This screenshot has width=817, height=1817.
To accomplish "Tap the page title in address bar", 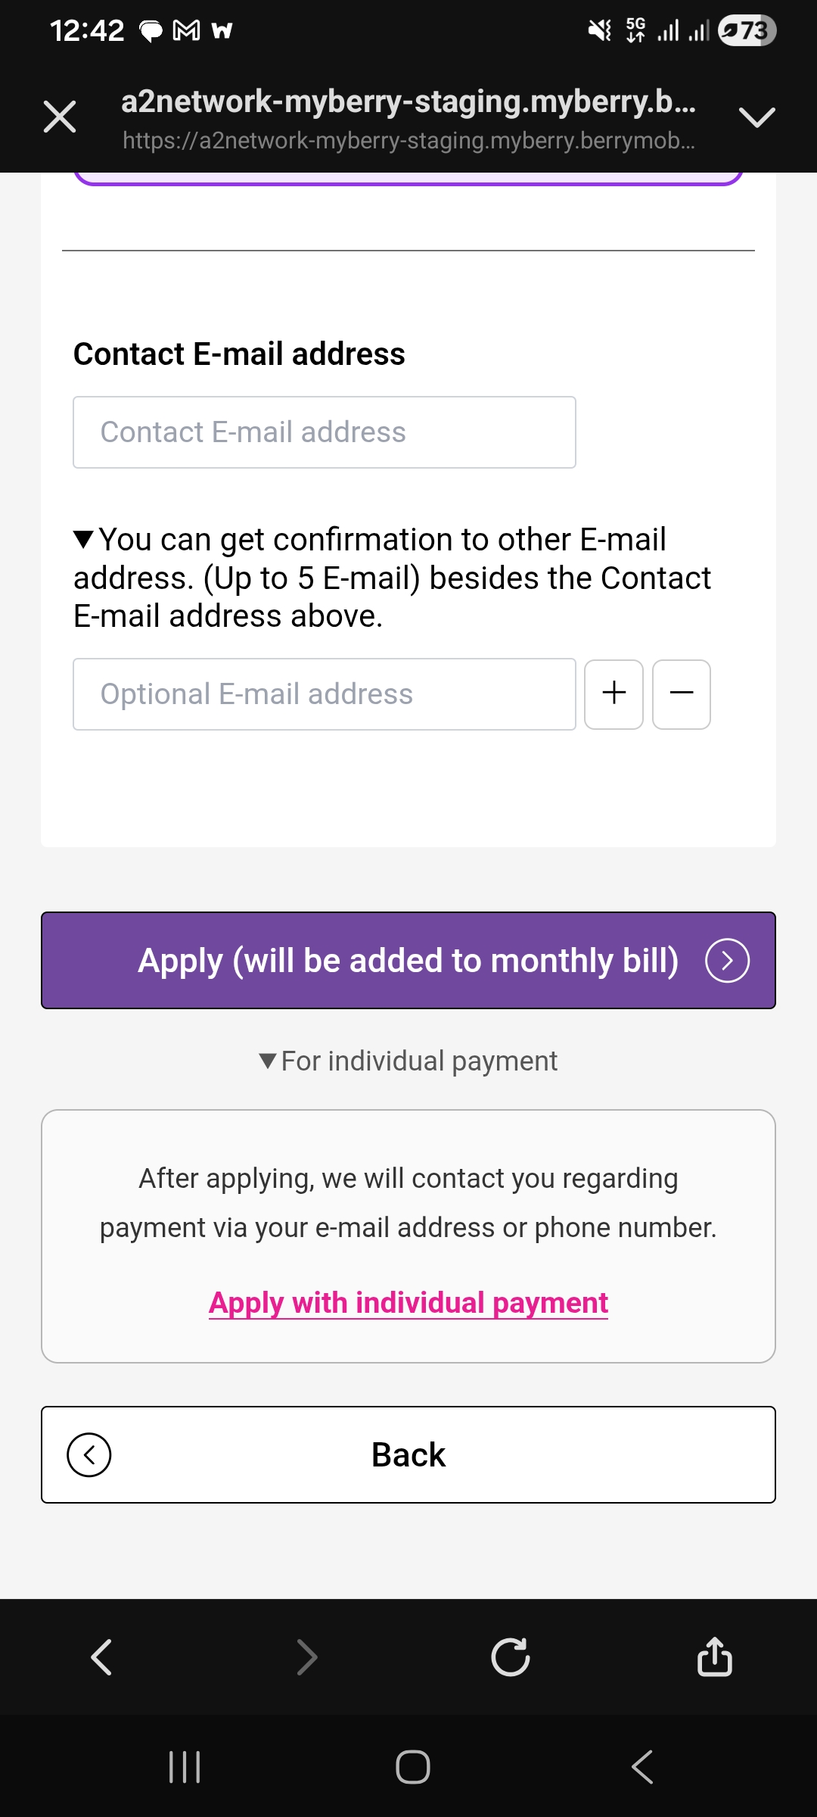I will [x=408, y=102].
